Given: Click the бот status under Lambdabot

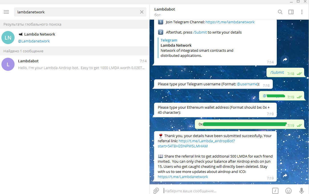Looking at the screenshot, I should coord(157,15).
